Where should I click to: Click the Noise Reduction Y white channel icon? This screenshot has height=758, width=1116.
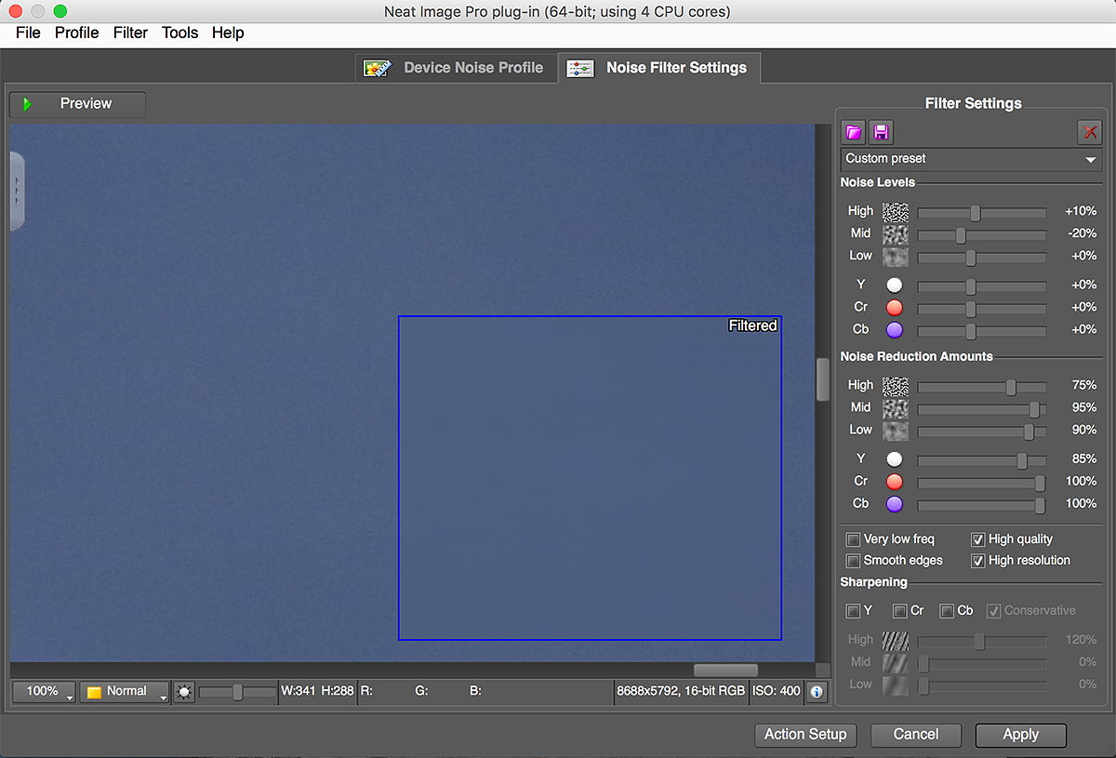click(895, 459)
